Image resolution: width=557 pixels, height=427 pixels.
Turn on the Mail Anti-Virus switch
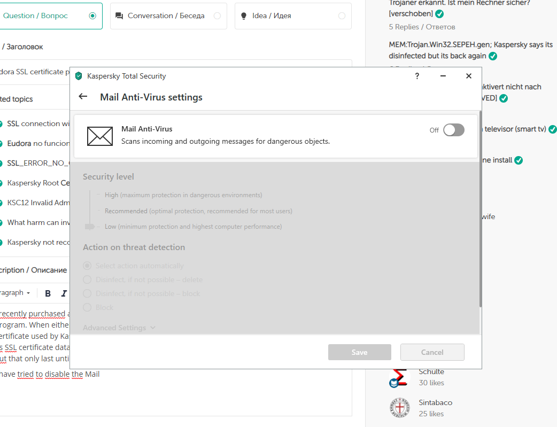454,130
